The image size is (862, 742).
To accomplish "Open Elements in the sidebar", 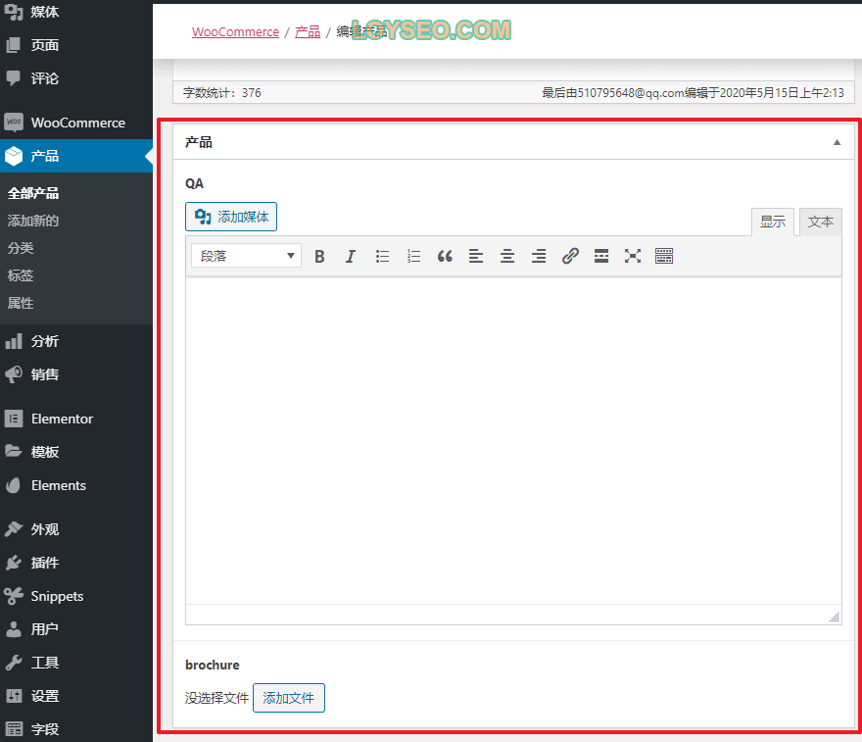I will point(76,486).
